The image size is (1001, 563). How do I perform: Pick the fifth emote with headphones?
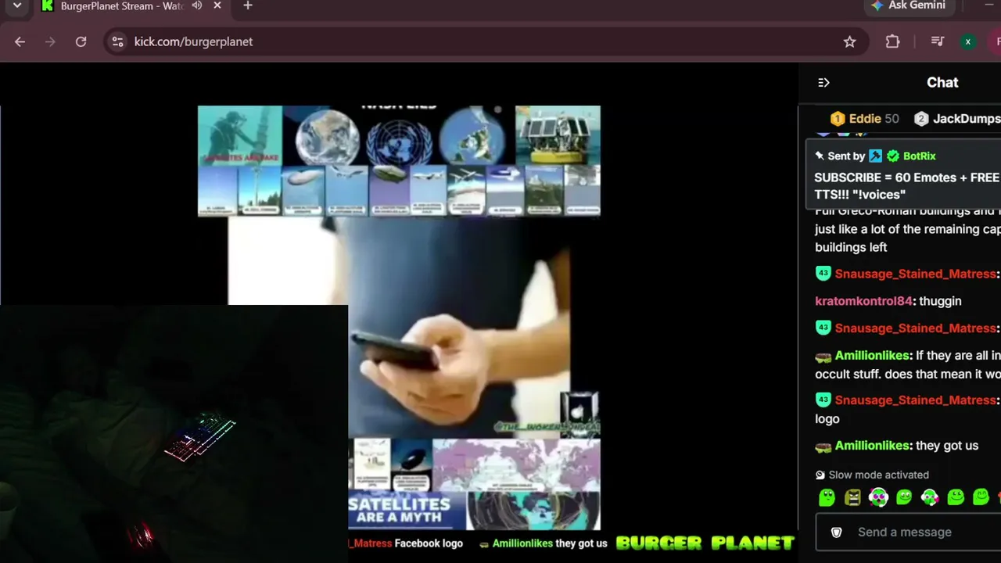[x=930, y=497]
